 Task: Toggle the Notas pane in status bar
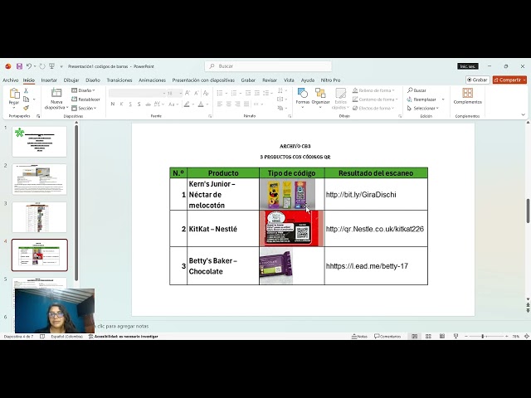[359, 336]
